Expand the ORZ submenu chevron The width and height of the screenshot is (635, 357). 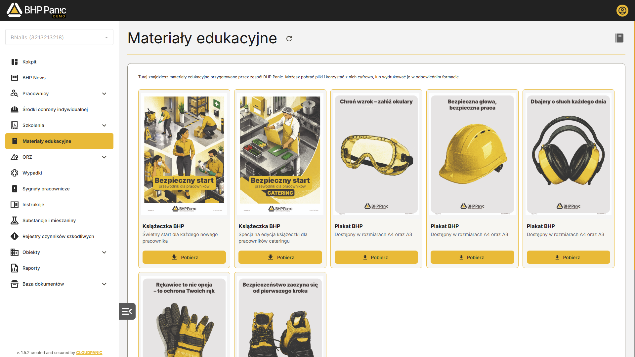[x=104, y=157]
